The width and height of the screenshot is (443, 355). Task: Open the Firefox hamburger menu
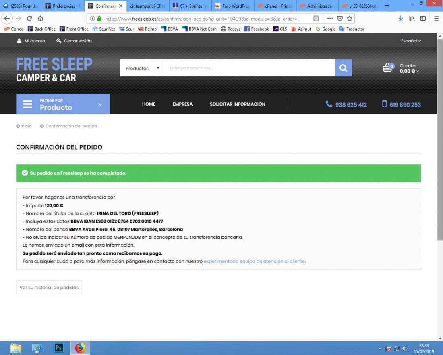point(436,19)
